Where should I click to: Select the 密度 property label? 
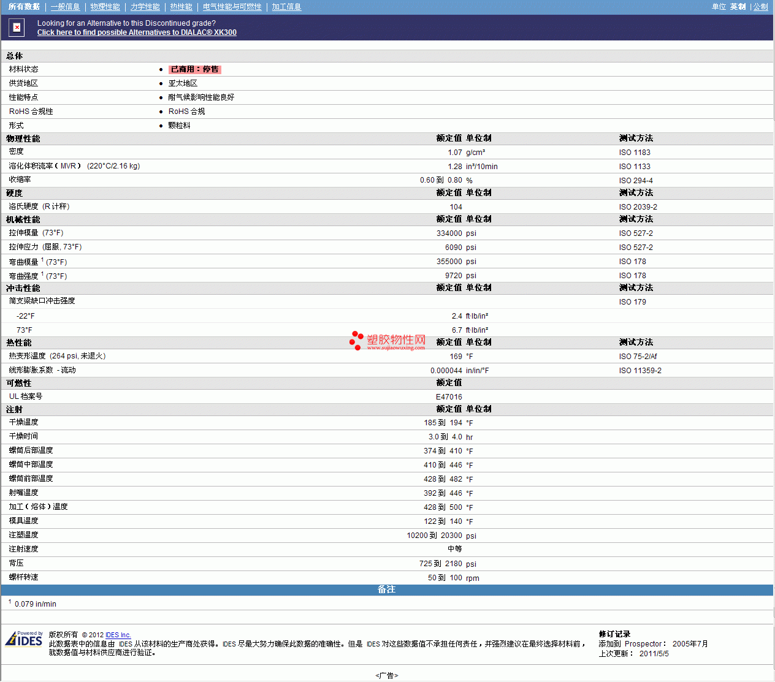tap(16, 151)
